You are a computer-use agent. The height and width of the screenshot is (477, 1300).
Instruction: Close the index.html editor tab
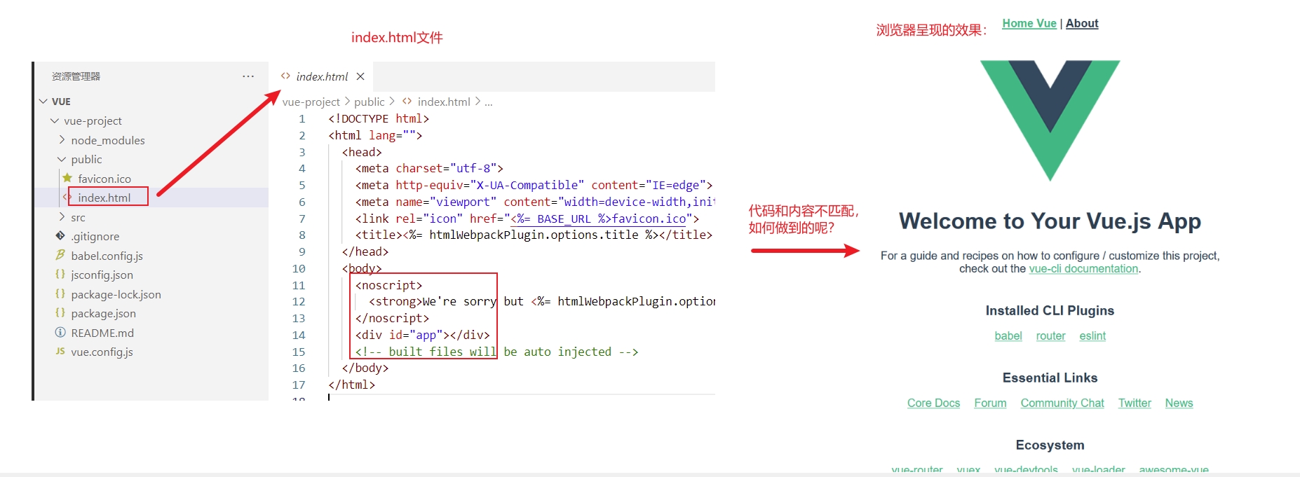[360, 76]
